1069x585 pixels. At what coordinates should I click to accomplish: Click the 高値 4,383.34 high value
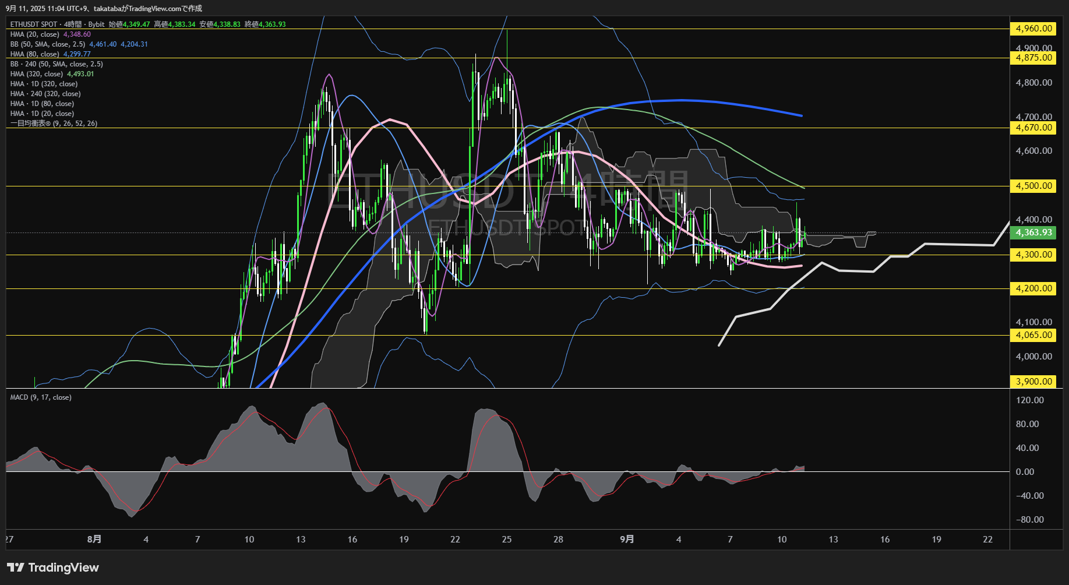[175, 24]
